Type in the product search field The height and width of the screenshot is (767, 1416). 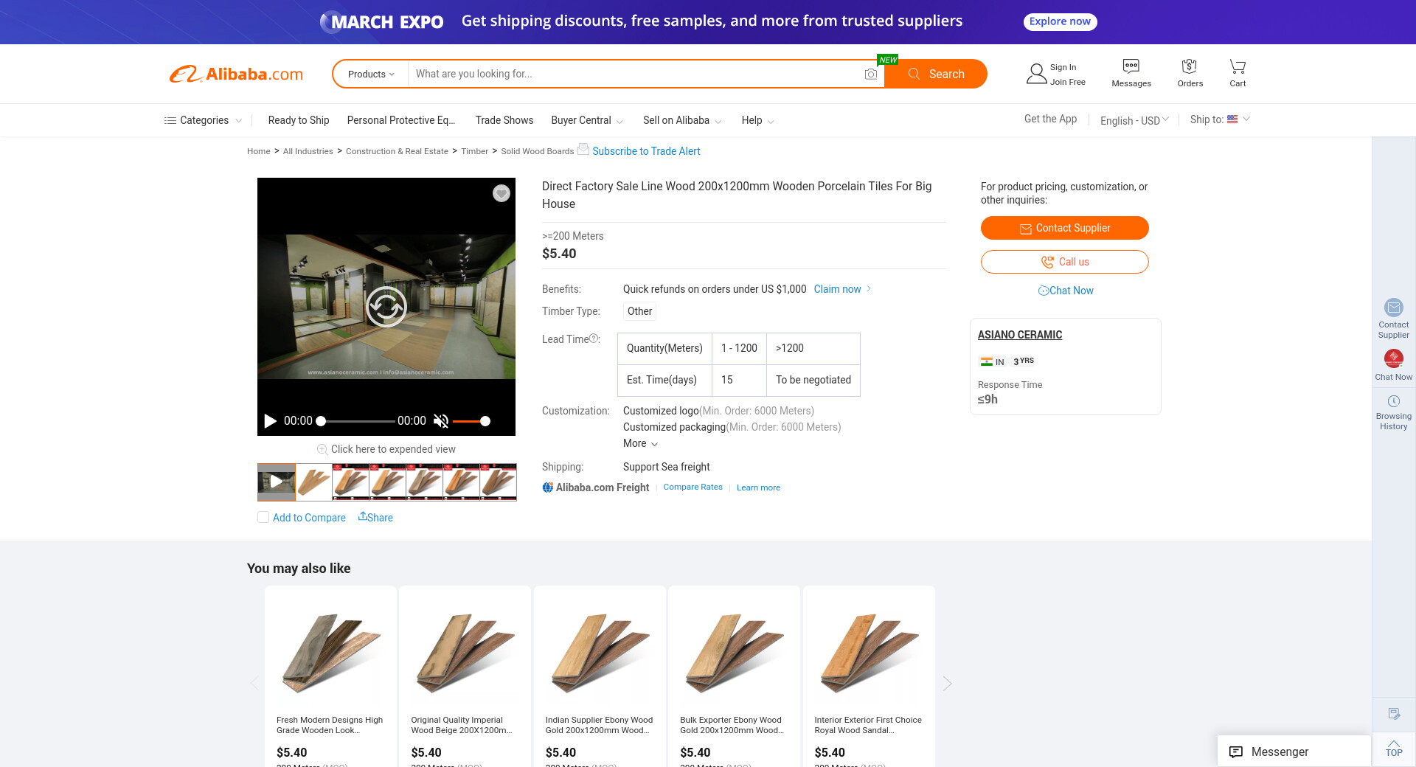point(634,74)
